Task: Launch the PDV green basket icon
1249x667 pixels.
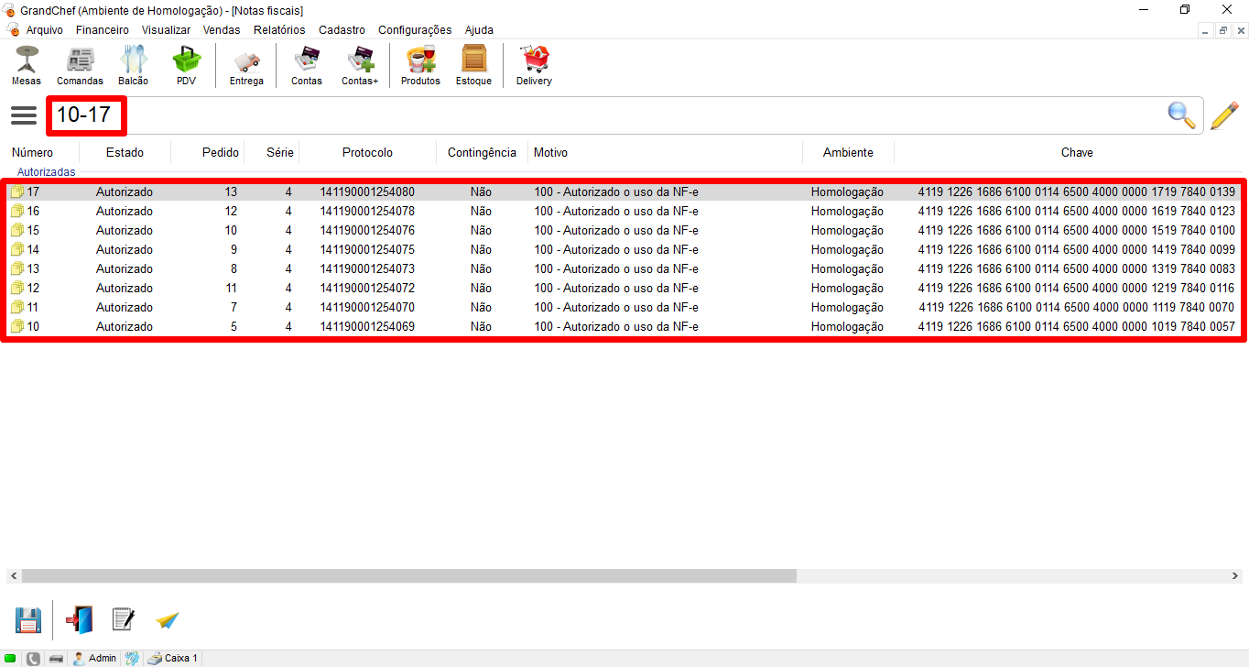Action: (186, 65)
